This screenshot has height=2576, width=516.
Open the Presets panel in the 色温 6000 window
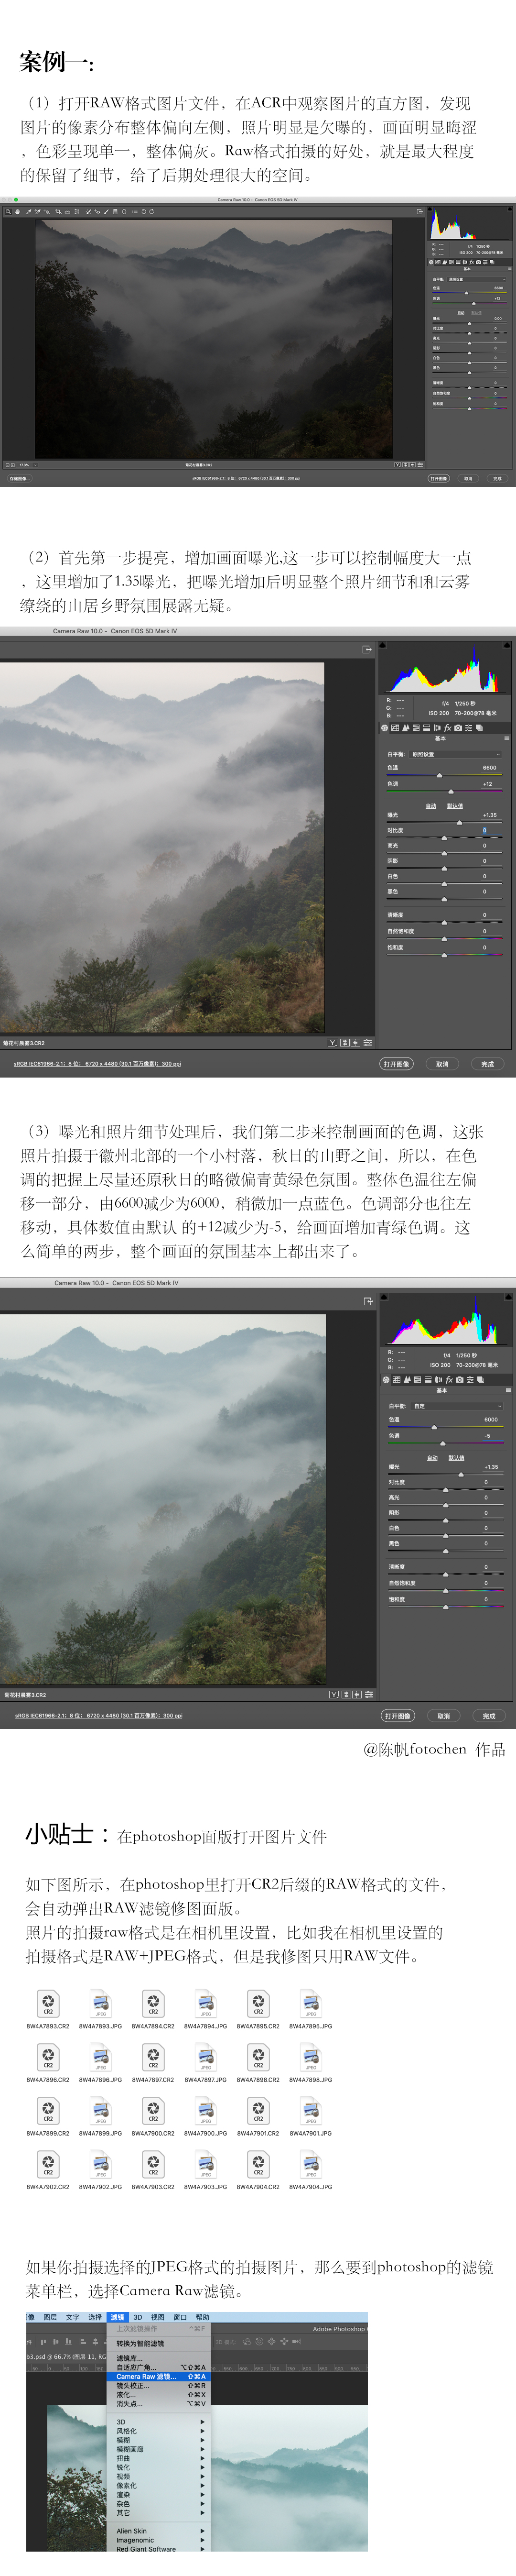pos(471,1379)
